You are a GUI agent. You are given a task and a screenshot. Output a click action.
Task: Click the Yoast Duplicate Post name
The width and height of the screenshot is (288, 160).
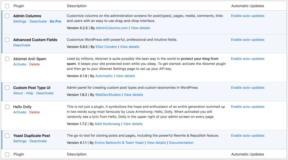pos(31,136)
